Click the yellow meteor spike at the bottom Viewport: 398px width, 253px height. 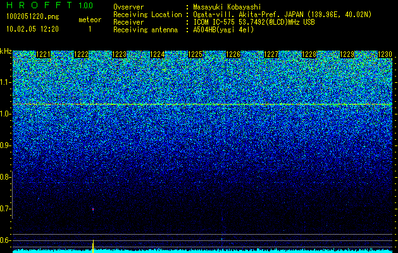pos(93,246)
